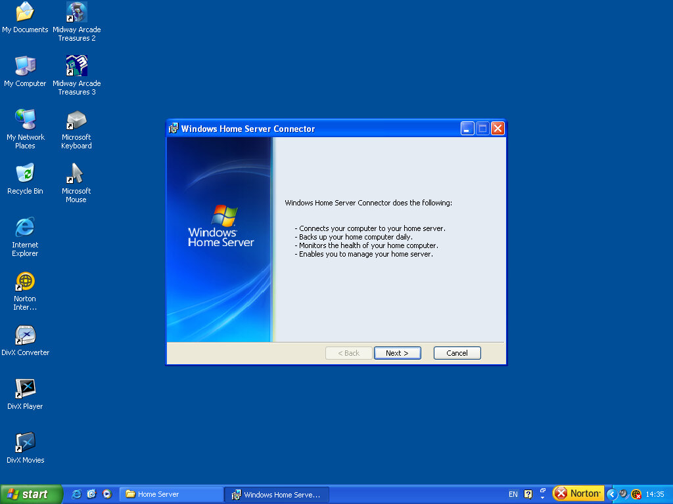Select the DivX Converter desktop icon
673x504 pixels.
tap(25, 335)
